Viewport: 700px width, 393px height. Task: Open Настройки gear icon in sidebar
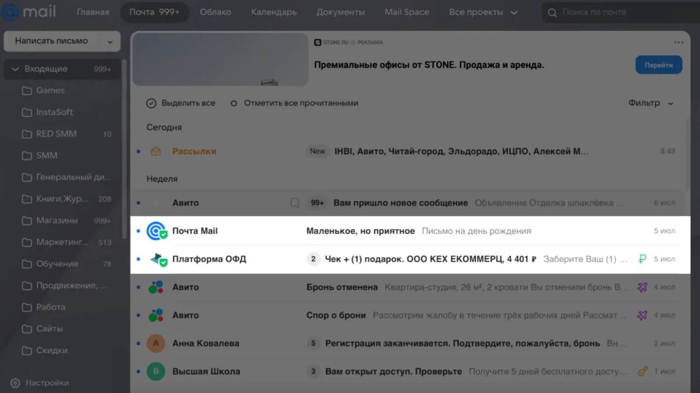pos(15,383)
